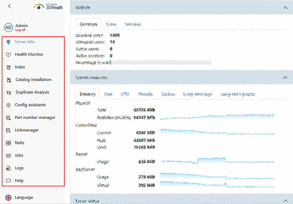Click the Part number manager database icon
Screen dimensions: 293x204
[x=9, y=118]
